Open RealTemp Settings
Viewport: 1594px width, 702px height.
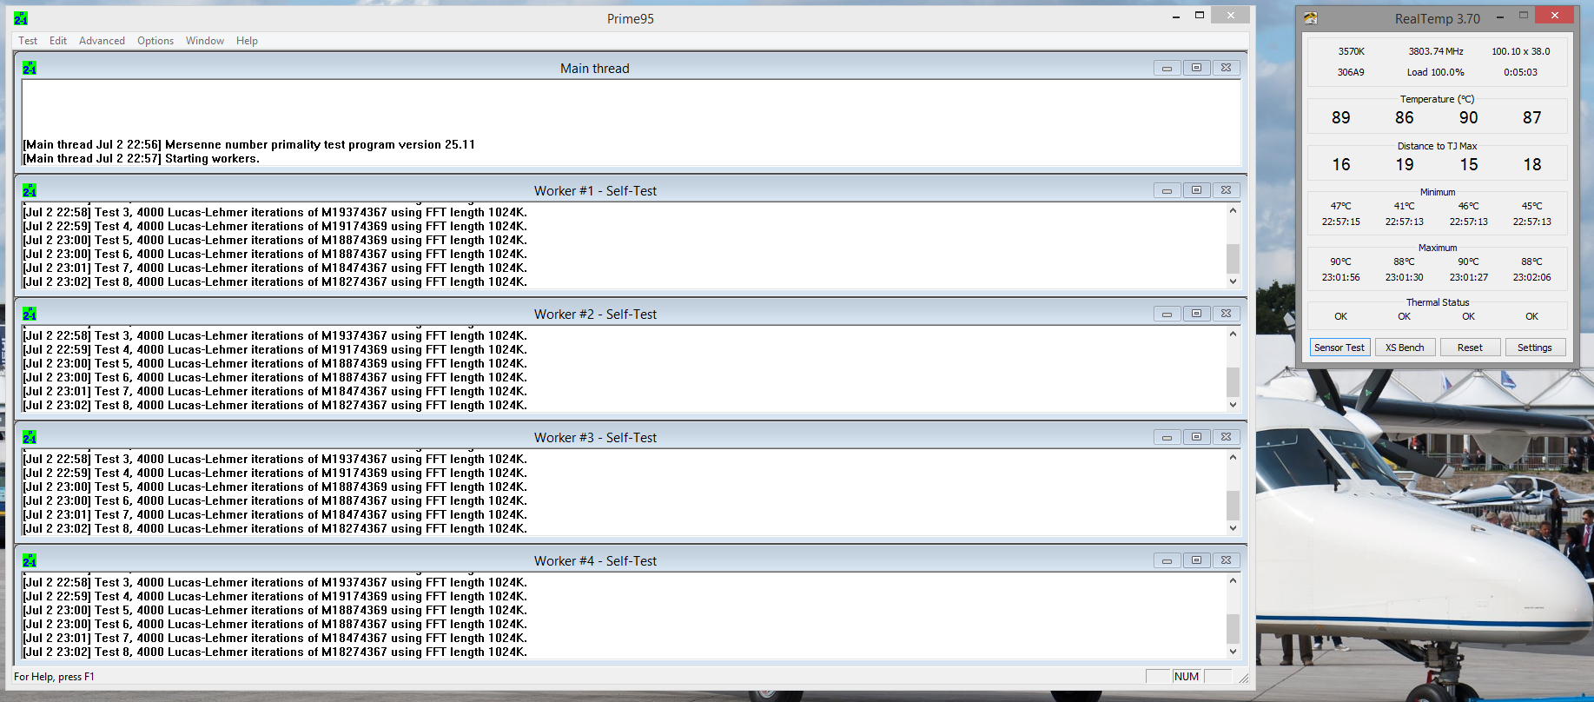pyautogui.click(x=1534, y=348)
